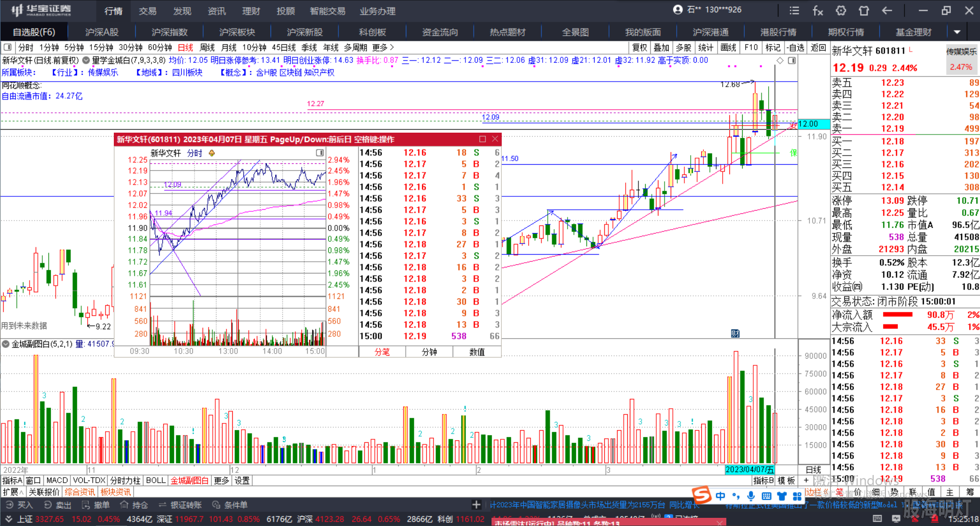
Task: Switch popup to 数值 tab
Action: (x=477, y=352)
